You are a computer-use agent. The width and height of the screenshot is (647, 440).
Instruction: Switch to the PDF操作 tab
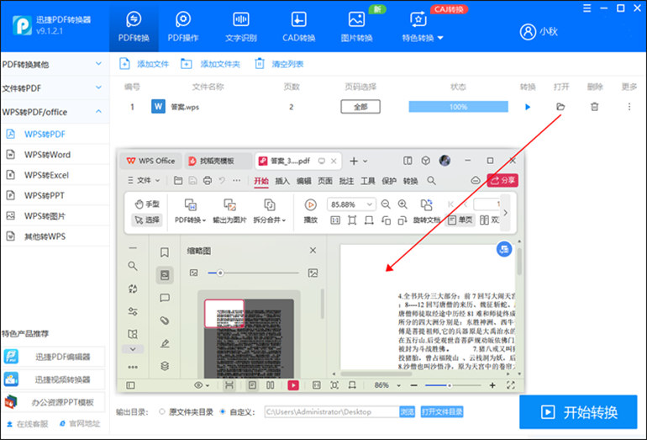pyautogui.click(x=183, y=27)
